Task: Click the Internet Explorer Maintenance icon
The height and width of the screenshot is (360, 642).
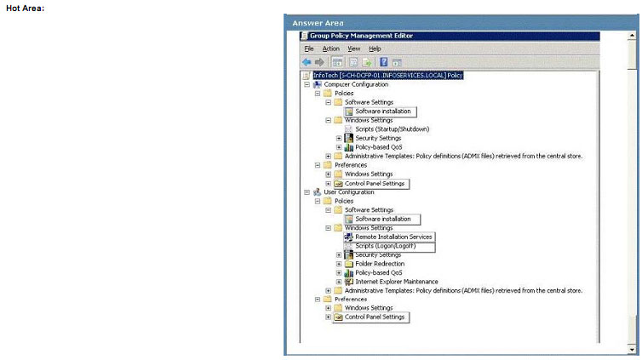Action: coord(349,282)
